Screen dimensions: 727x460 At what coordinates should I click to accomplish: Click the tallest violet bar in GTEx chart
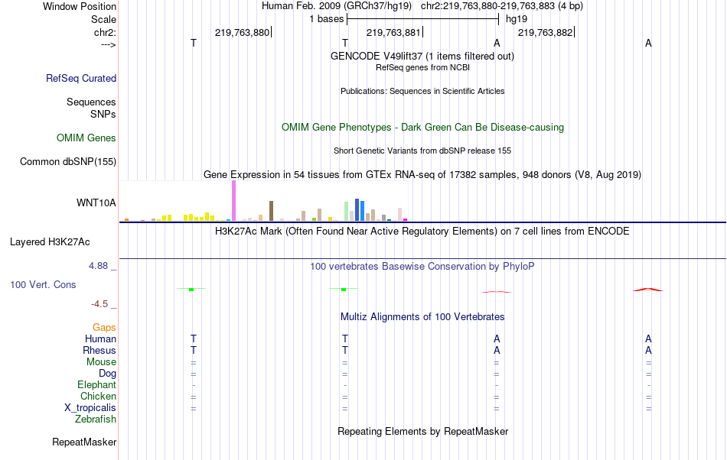tap(233, 201)
